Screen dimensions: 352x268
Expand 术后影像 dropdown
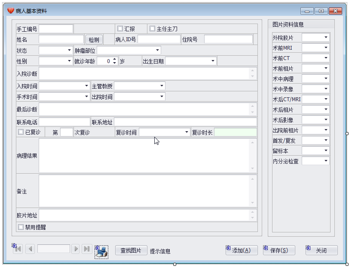coord(326,120)
